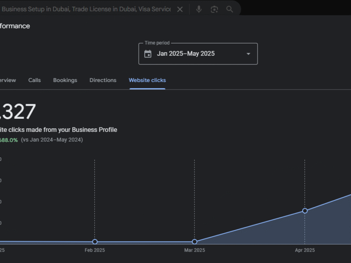Click the green 688.0% change value
This screenshot has width=351, height=263.
9,140
